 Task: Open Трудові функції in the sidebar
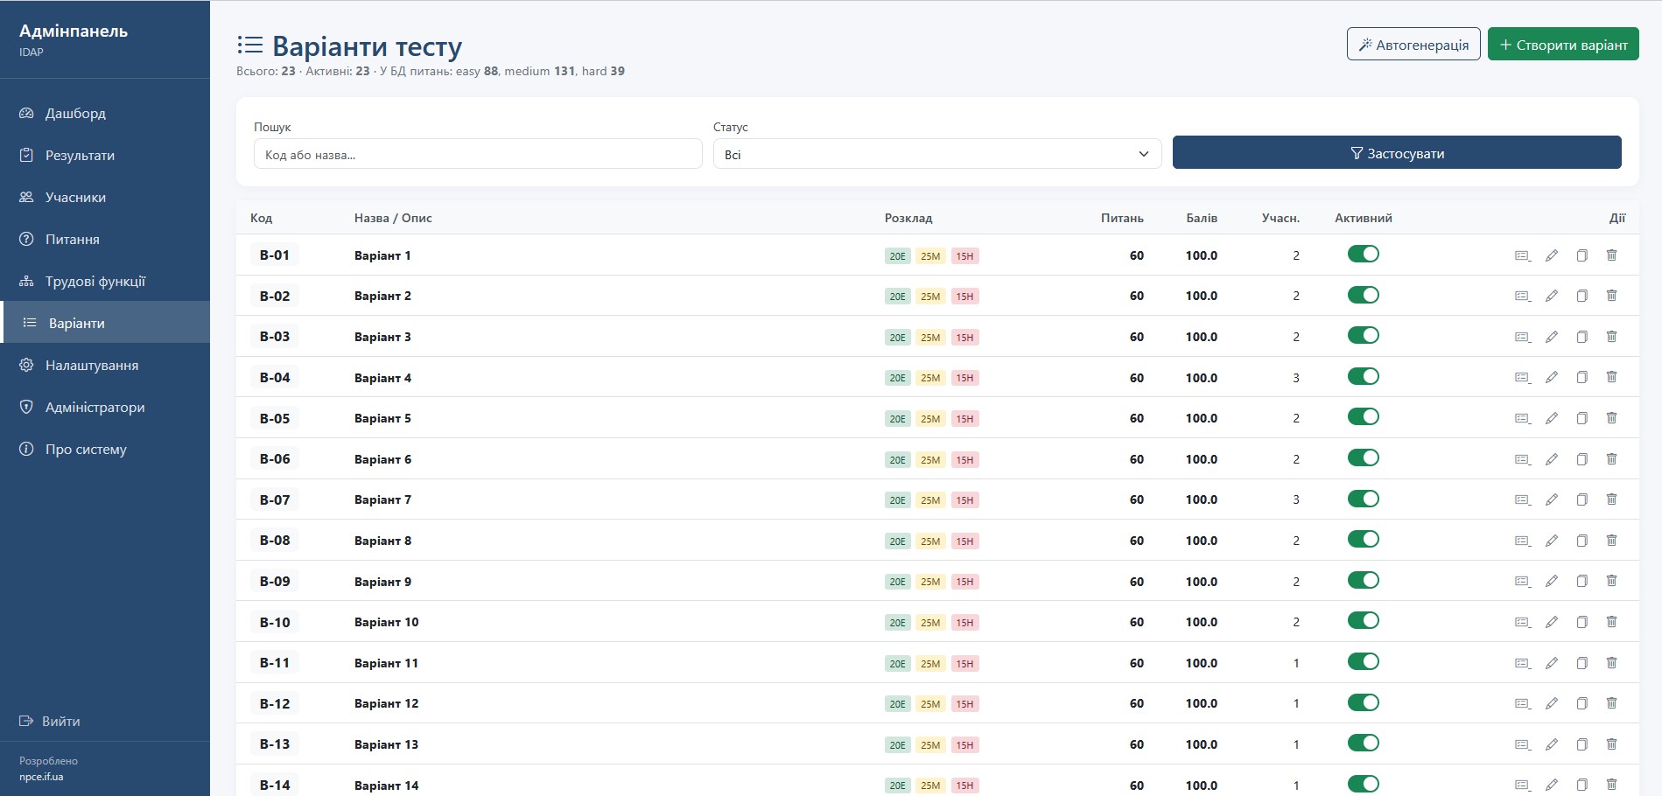(x=105, y=281)
